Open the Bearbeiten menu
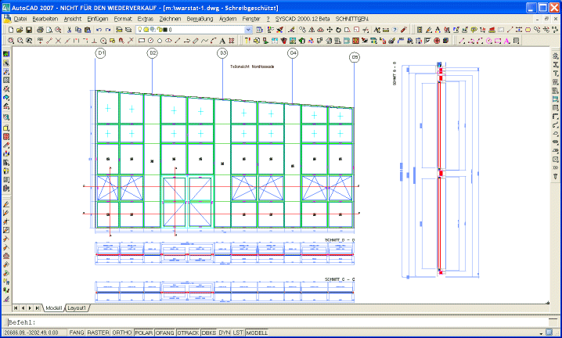Image resolution: width=562 pixels, height=338 pixels. tap(45, 19)
